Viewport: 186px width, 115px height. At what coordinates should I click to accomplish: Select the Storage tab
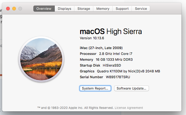pos(84,9)
